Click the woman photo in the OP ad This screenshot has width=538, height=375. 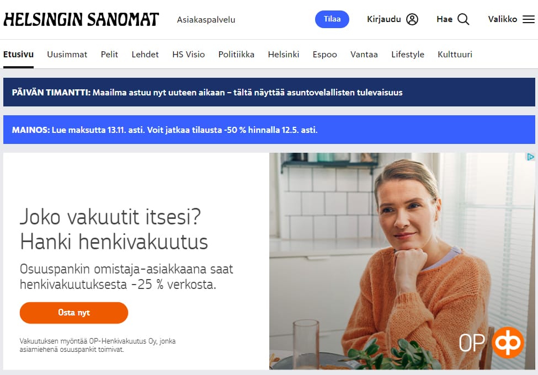coord(402,261)
